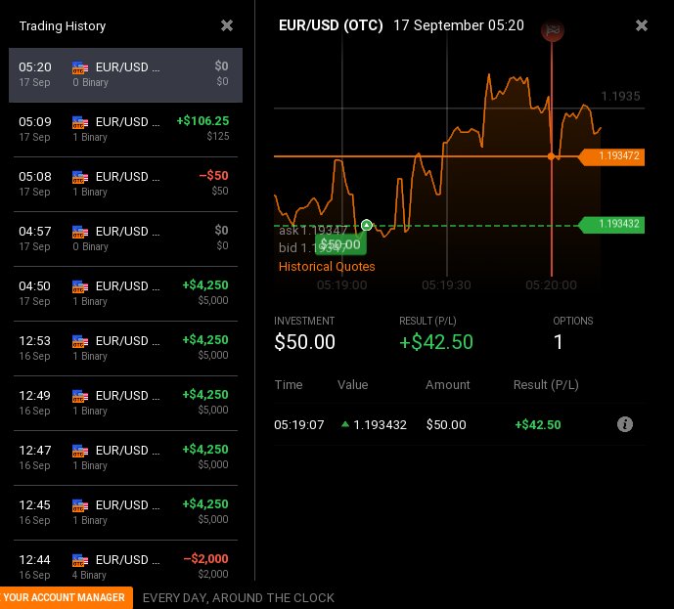
Task: Click the 05:19:30 time axis label
Action: (x=446, y=284)
